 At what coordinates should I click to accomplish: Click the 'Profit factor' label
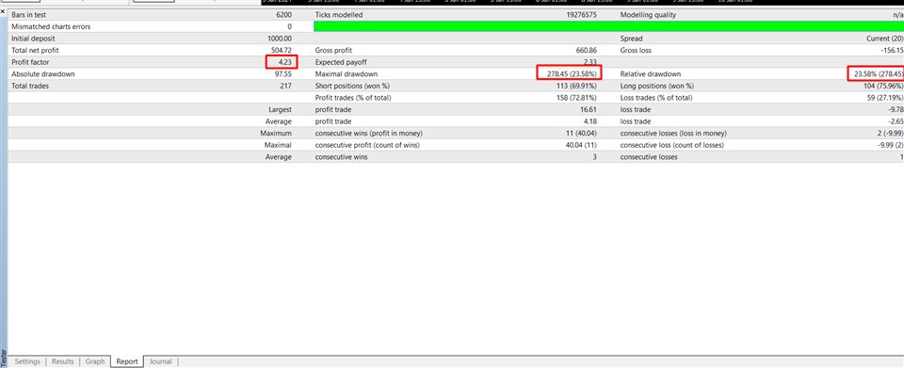(x=31, y=62)
